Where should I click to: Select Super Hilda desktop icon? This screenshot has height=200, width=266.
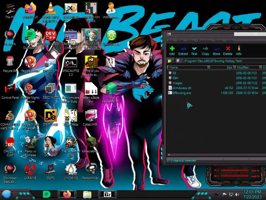pos(71,118)
